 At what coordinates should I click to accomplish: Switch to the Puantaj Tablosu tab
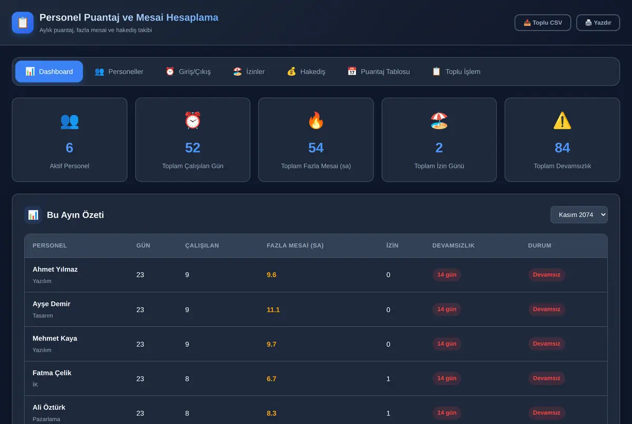pos(379,72)
